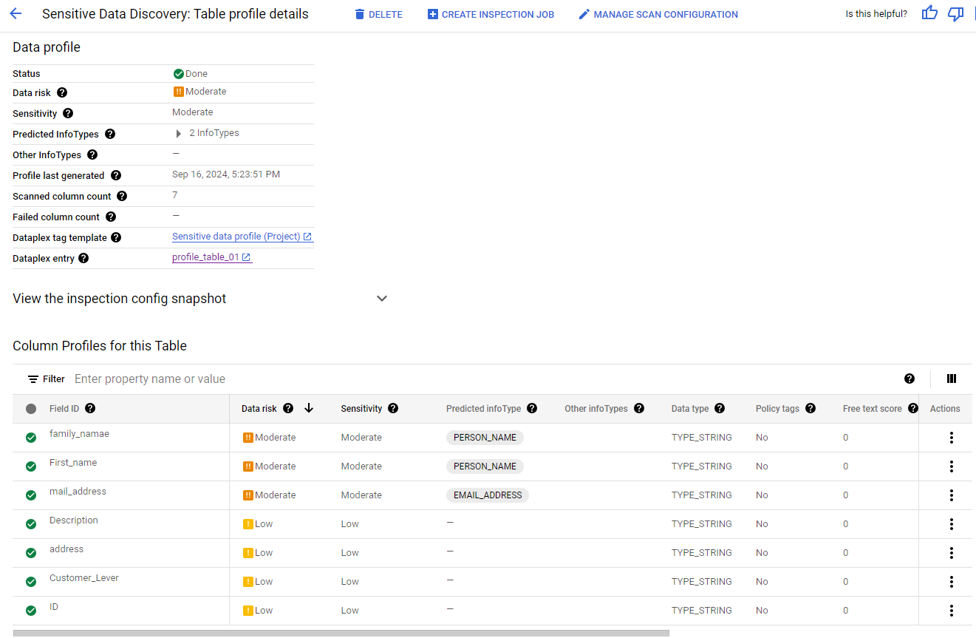Screen dimensions: 976x638
Task: Open Other infoTypes column help
Action: click(x=639, y=409)
